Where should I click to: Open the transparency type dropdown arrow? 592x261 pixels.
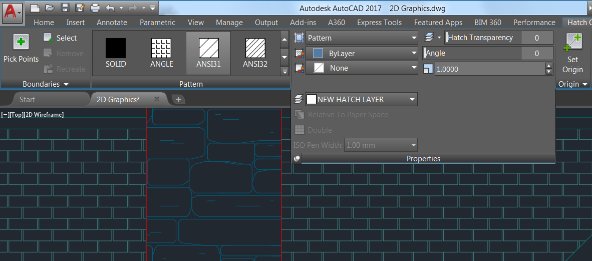[439, 38]
